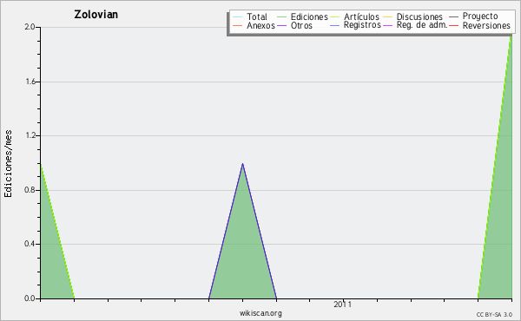Click the 0.0 y-axis tick label
The image size is (521, 321).
click(30, 298)
